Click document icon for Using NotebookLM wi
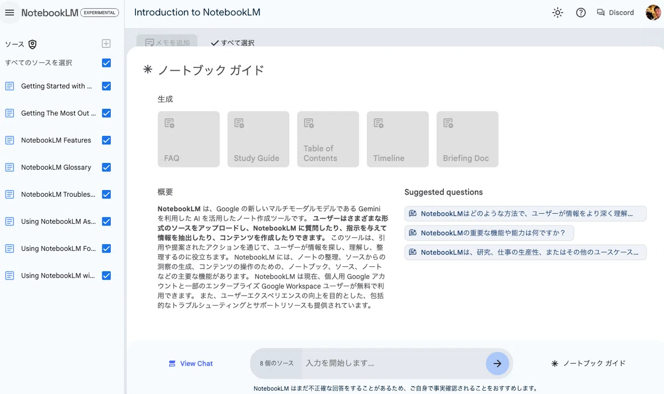The width and height of the screenshot is (664, 394). (9, 276)
